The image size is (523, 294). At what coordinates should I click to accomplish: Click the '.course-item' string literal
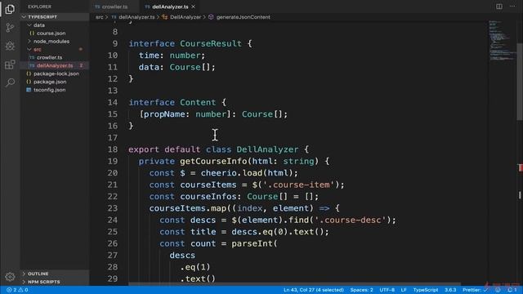298,185
